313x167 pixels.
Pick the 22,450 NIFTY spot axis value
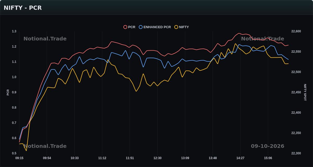pyautogui.click(x=296, y=92)
